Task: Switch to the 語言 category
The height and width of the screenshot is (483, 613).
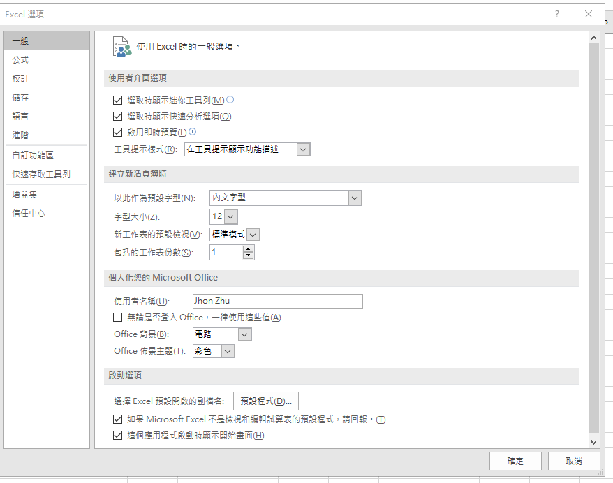Action: click(x=47, y=116)
